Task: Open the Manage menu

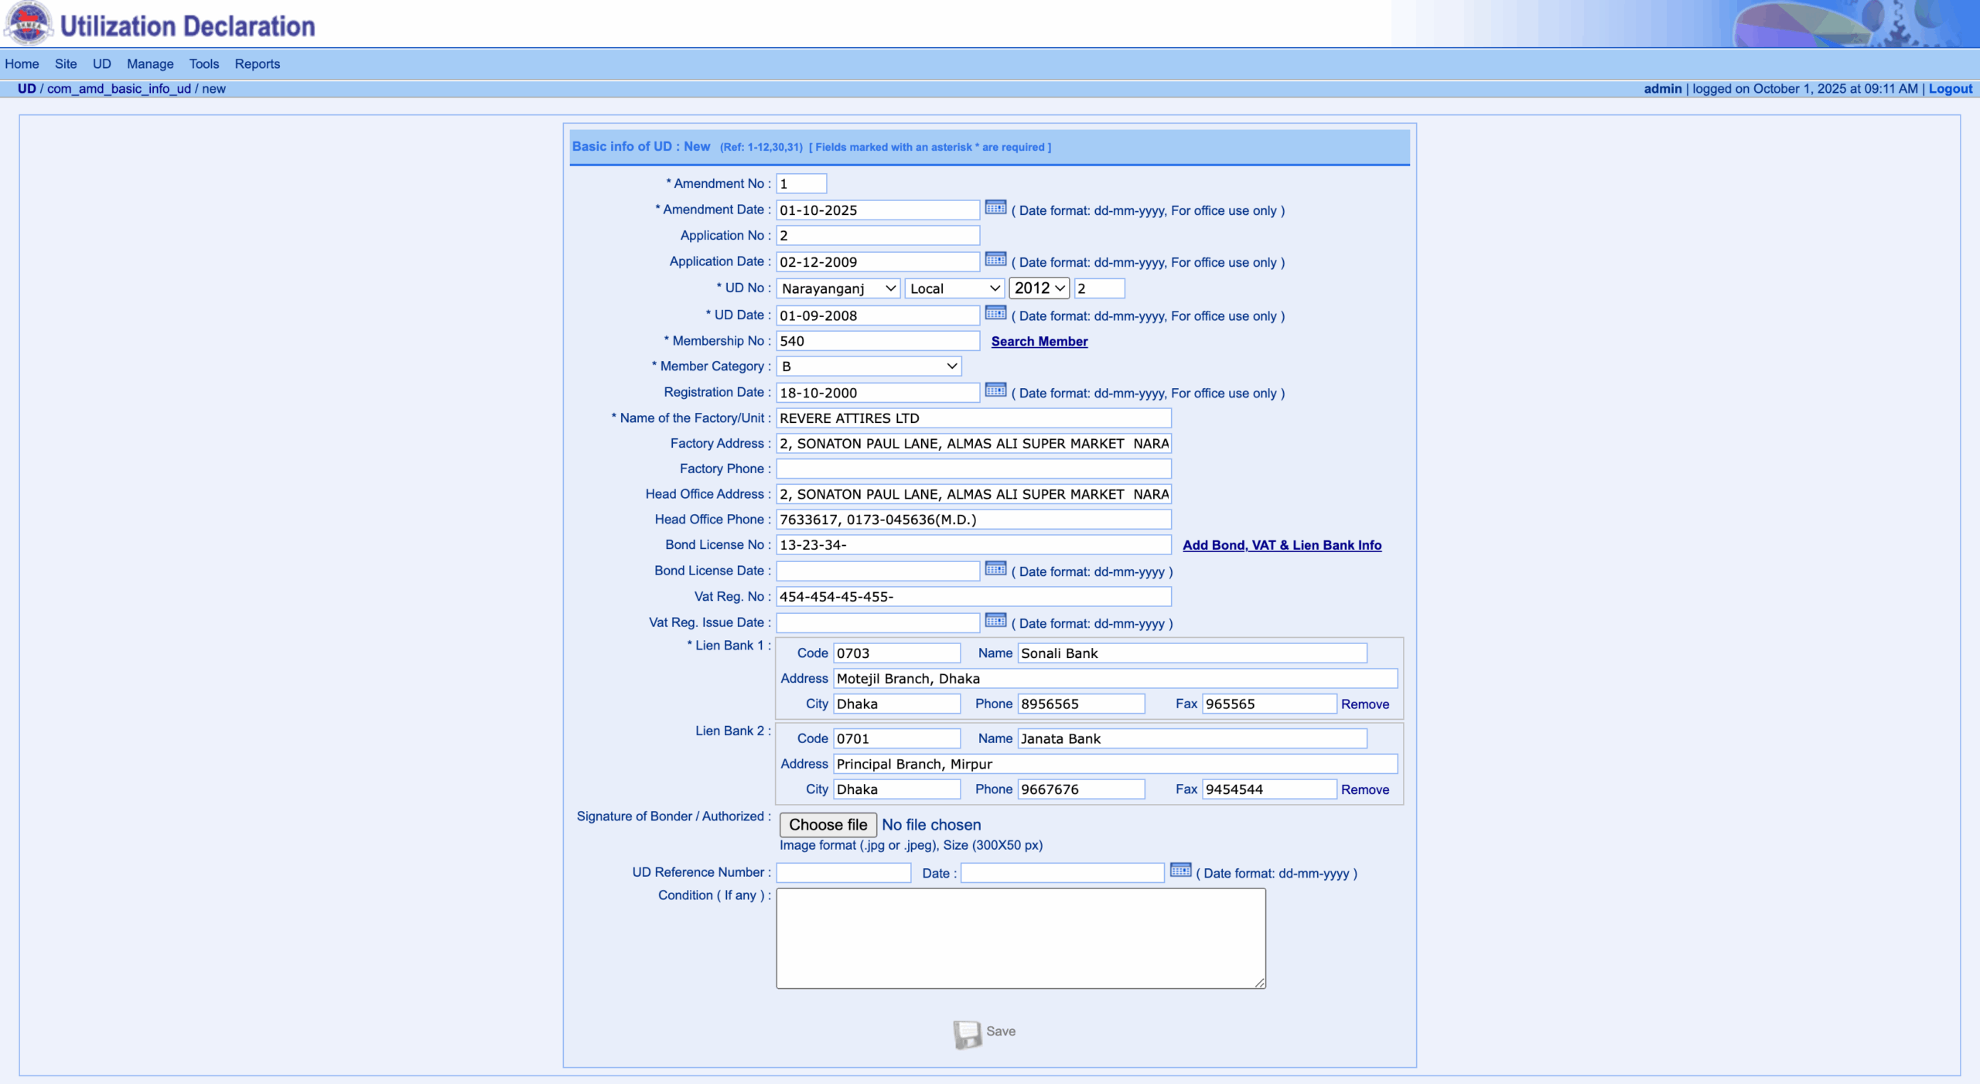Action: (x=150, y=64)
